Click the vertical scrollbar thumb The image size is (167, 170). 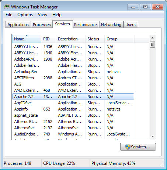coord(153,44)
